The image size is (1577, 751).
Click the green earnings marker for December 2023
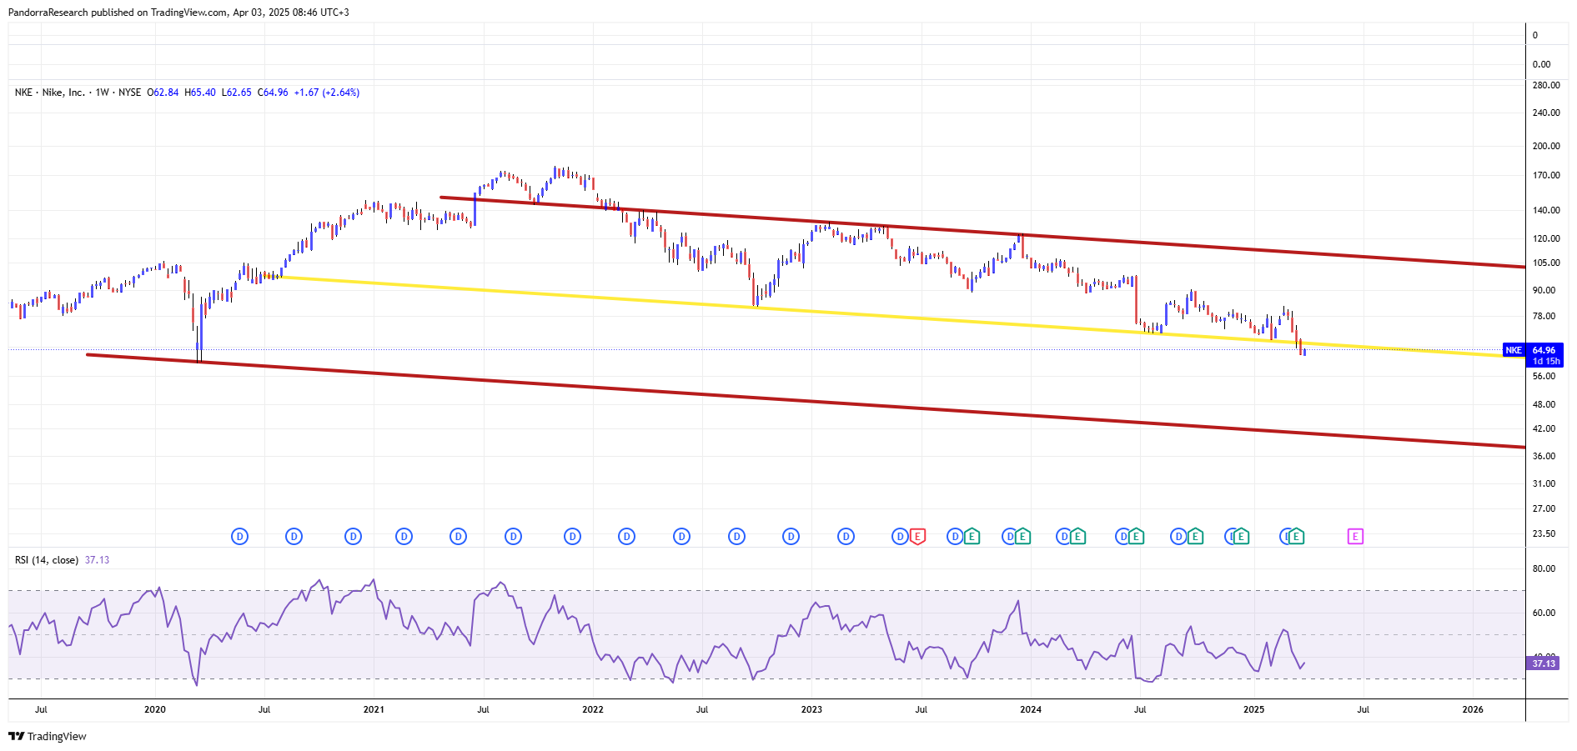point(1022,537)
